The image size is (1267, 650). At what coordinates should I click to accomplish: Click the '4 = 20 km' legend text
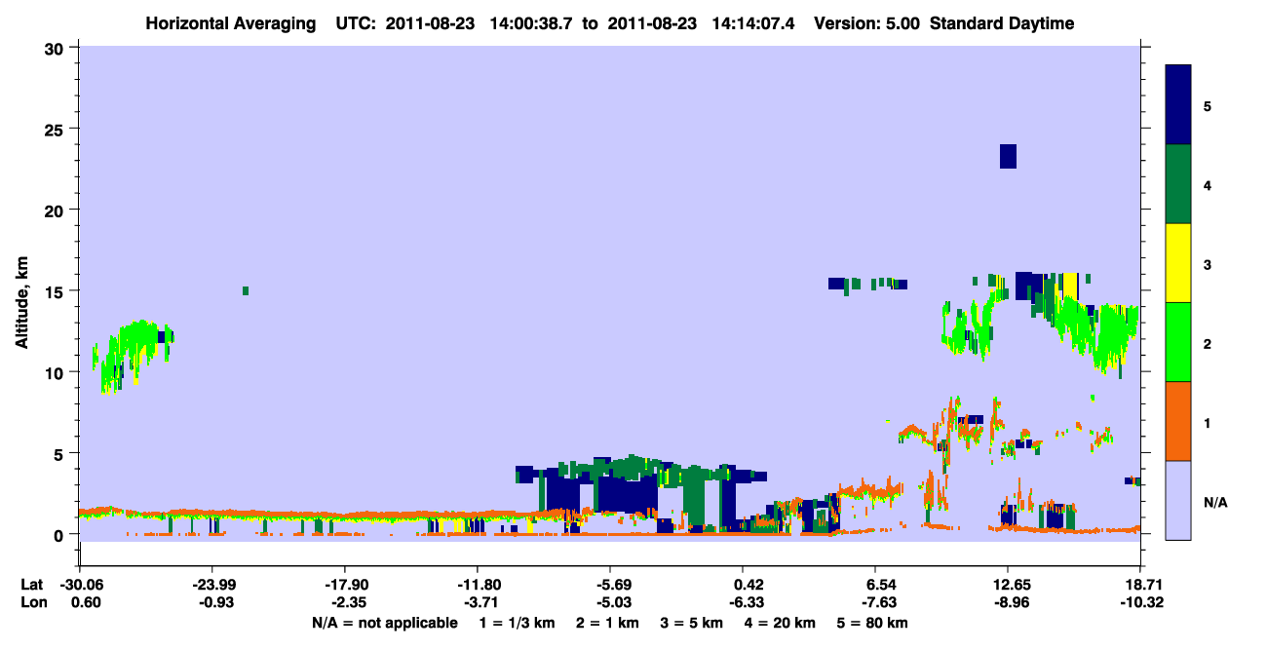(x=780, y=623)
